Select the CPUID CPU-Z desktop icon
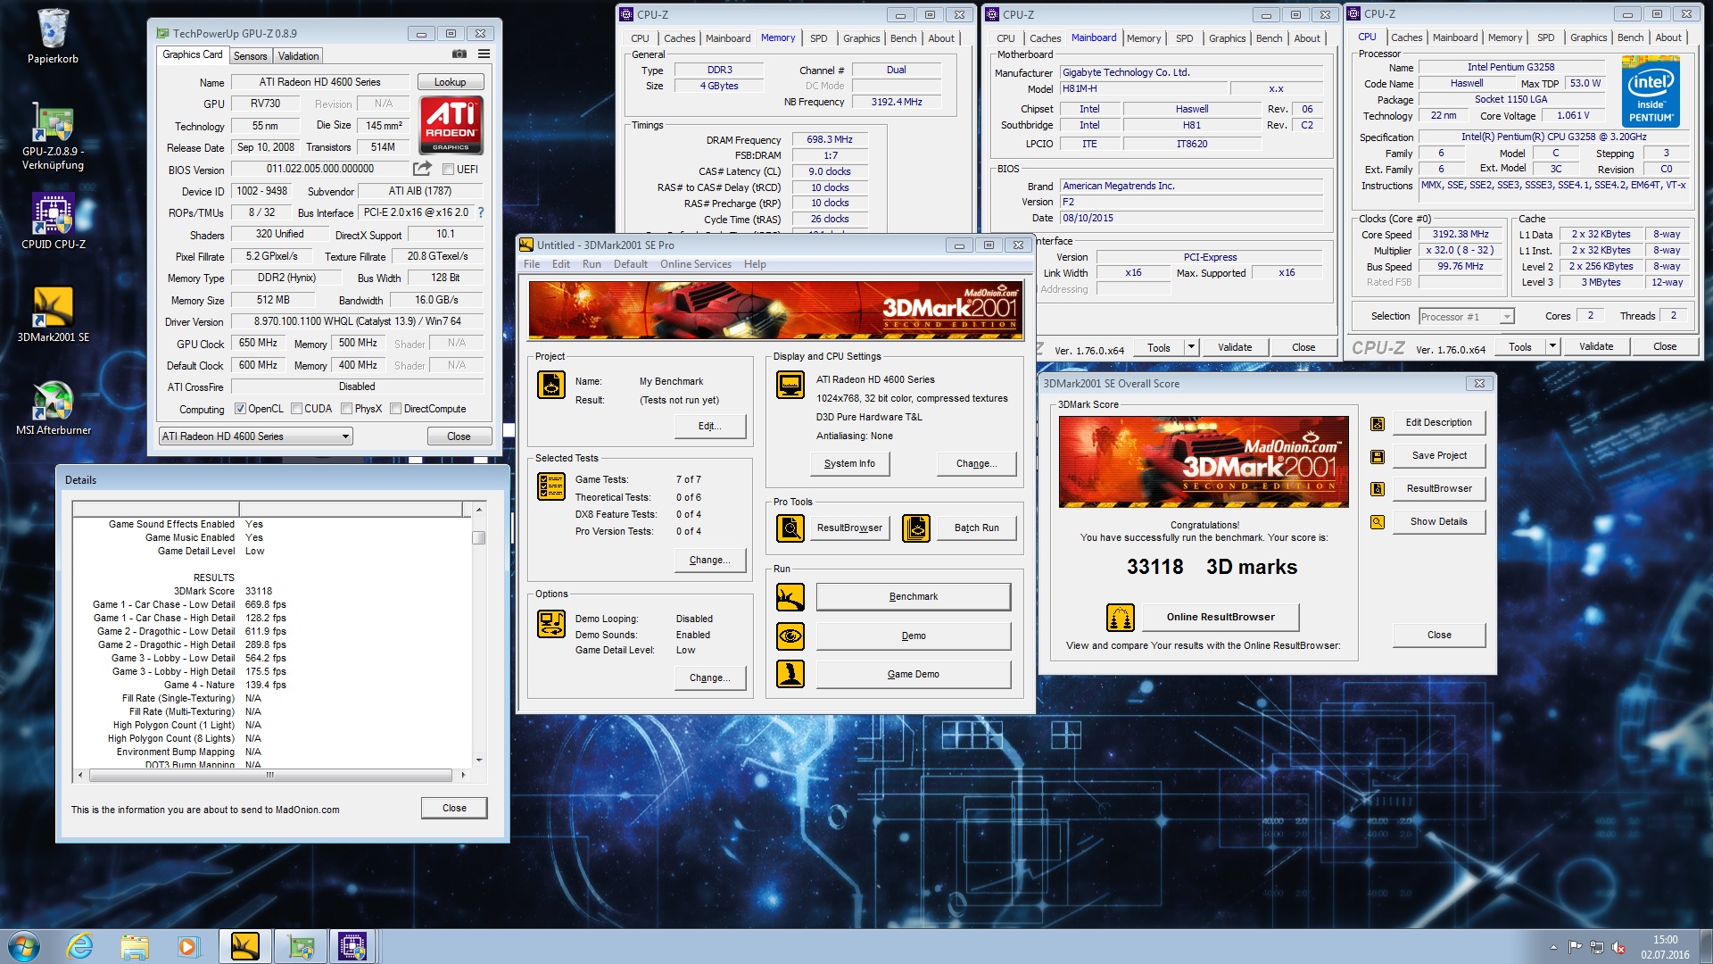Viewport: 1713px width, 964px height. pos(53,220)
